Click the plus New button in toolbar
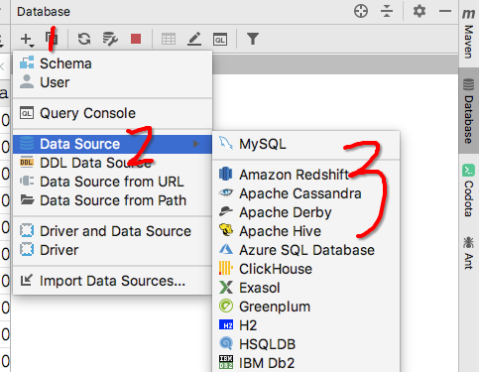 click(x=27, y=40)
